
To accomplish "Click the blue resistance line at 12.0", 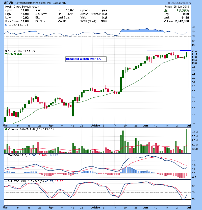I will pos(169,51).
